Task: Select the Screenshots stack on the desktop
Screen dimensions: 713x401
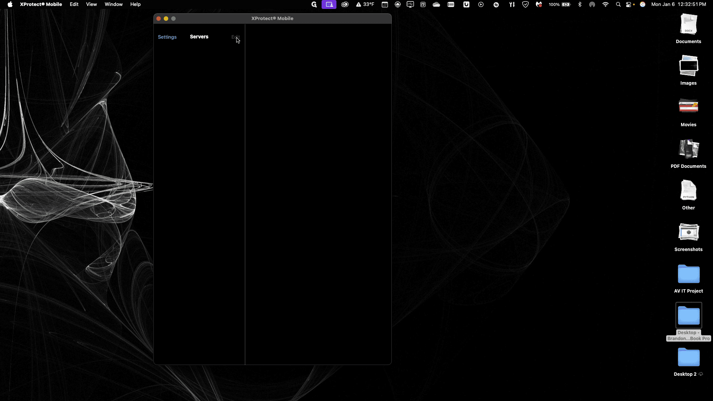Action: coord(688,237)
